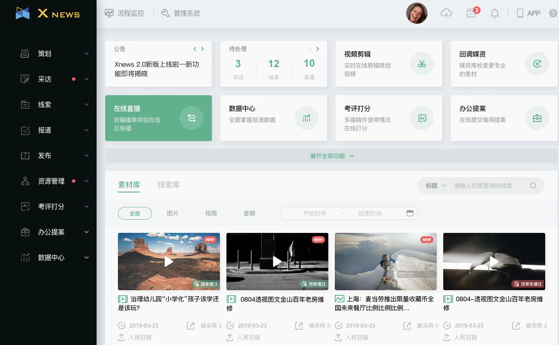This screenshot has height=345, width=559.
Task: Switch to the 线索库 tab
Action: point(169,185)
